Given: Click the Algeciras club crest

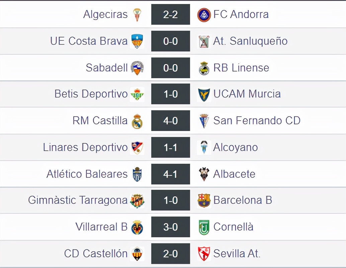Looking at the screenshot, I should [137, 15].
